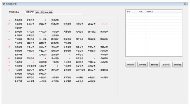This screenshot has height=107, width=190.
Task: Sort by the 委托名称 column header
Action: click(150, 12)
